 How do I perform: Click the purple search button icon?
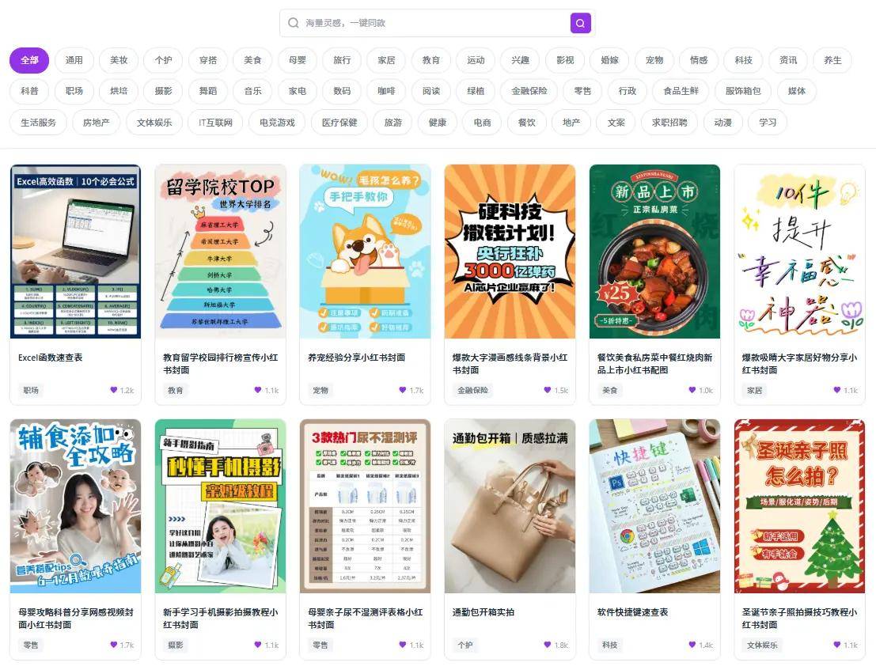point(580,23)
